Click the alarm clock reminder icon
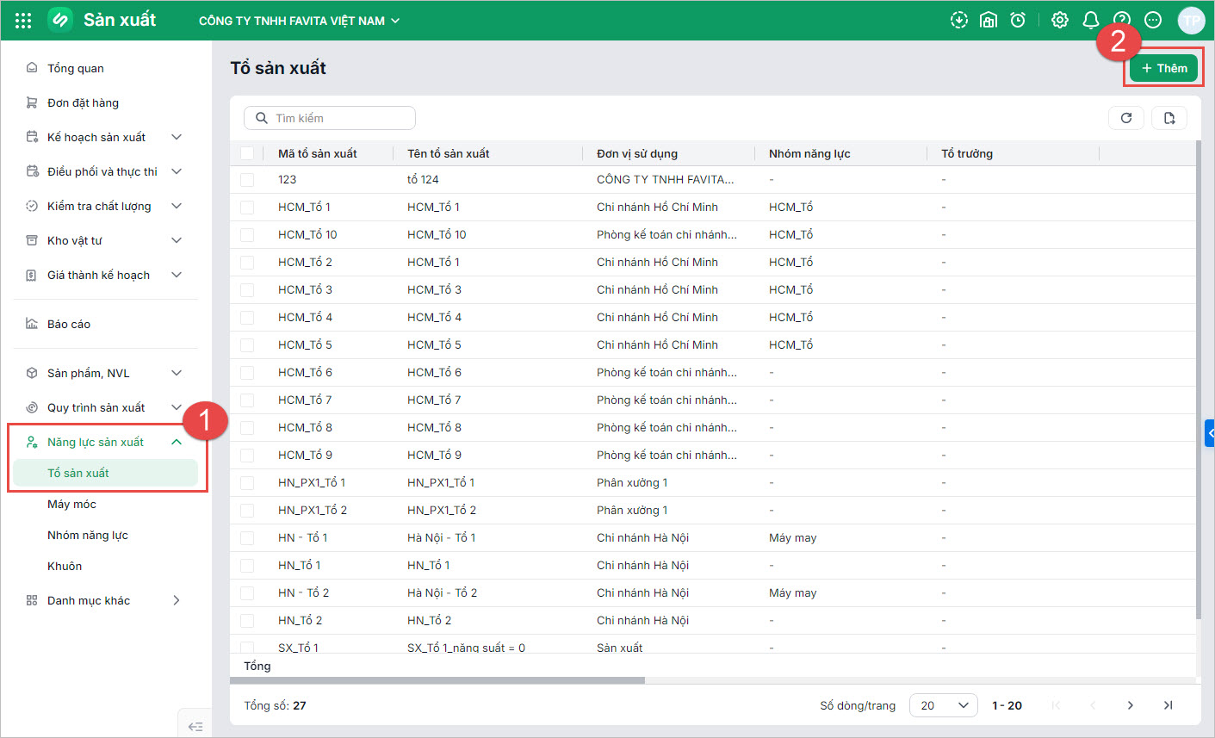Screen dimensions: 1215x738 pyautogui.click(x=1018, y=21)
